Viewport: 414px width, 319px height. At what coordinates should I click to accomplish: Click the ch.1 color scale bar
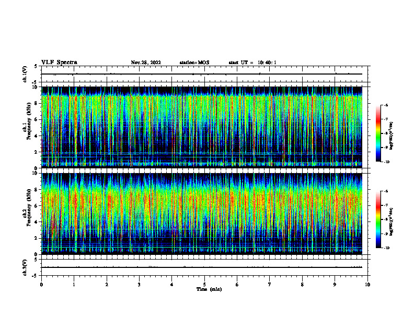378,133
